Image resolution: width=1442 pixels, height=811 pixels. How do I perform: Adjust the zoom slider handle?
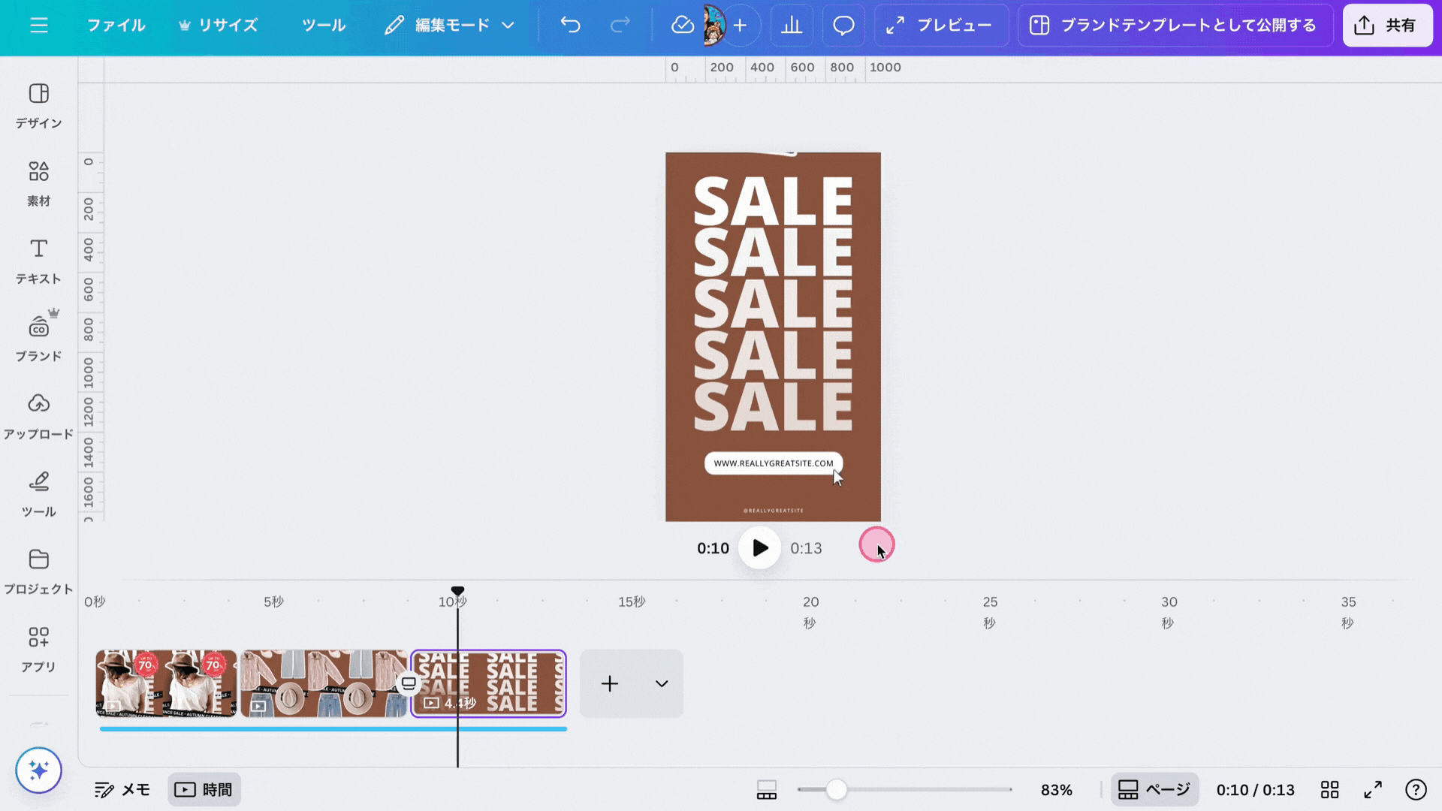coord(836,789)
